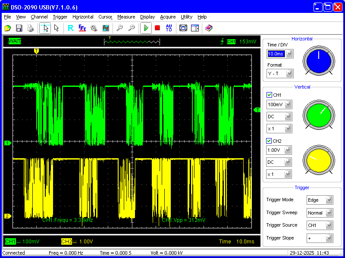This screenshot has height=258, width=345.
Task: Click the save floppy disk icon
Action: 19,28
